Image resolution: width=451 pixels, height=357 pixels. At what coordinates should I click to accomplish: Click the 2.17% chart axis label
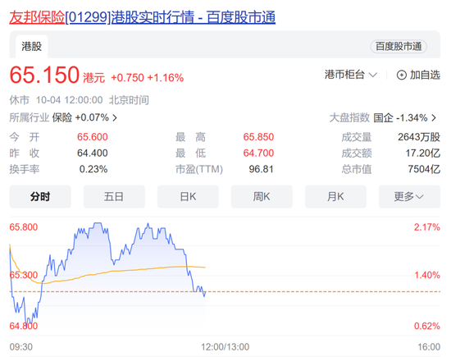point(427,227)
